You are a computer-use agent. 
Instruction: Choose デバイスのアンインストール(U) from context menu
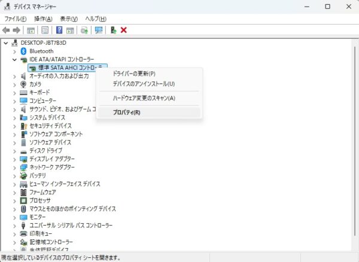pos(150,84)
